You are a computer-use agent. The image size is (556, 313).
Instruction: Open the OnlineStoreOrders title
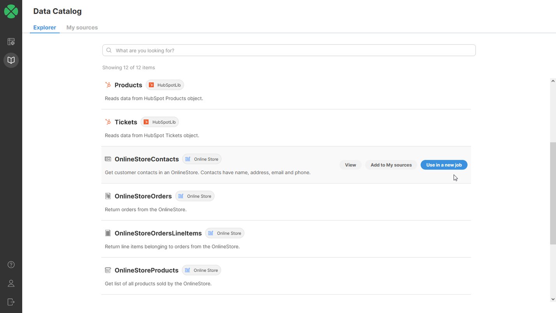(x=143, y=196)
